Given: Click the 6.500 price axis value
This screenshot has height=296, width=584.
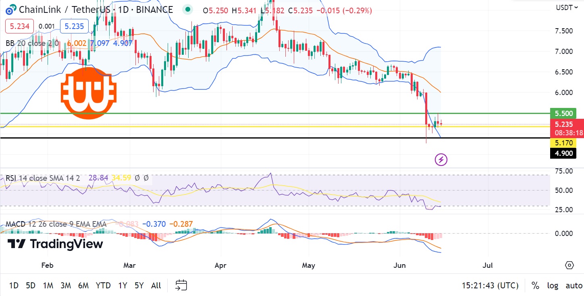Looking at the screenshot, I should click(563, 72).
